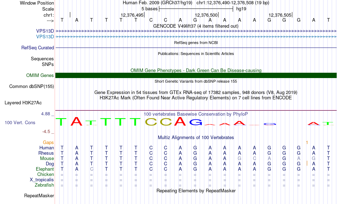This screenshot has width=337, height=204.
Task: Click the dark blue VPS13D gene label
Action: tap(45, 31)
